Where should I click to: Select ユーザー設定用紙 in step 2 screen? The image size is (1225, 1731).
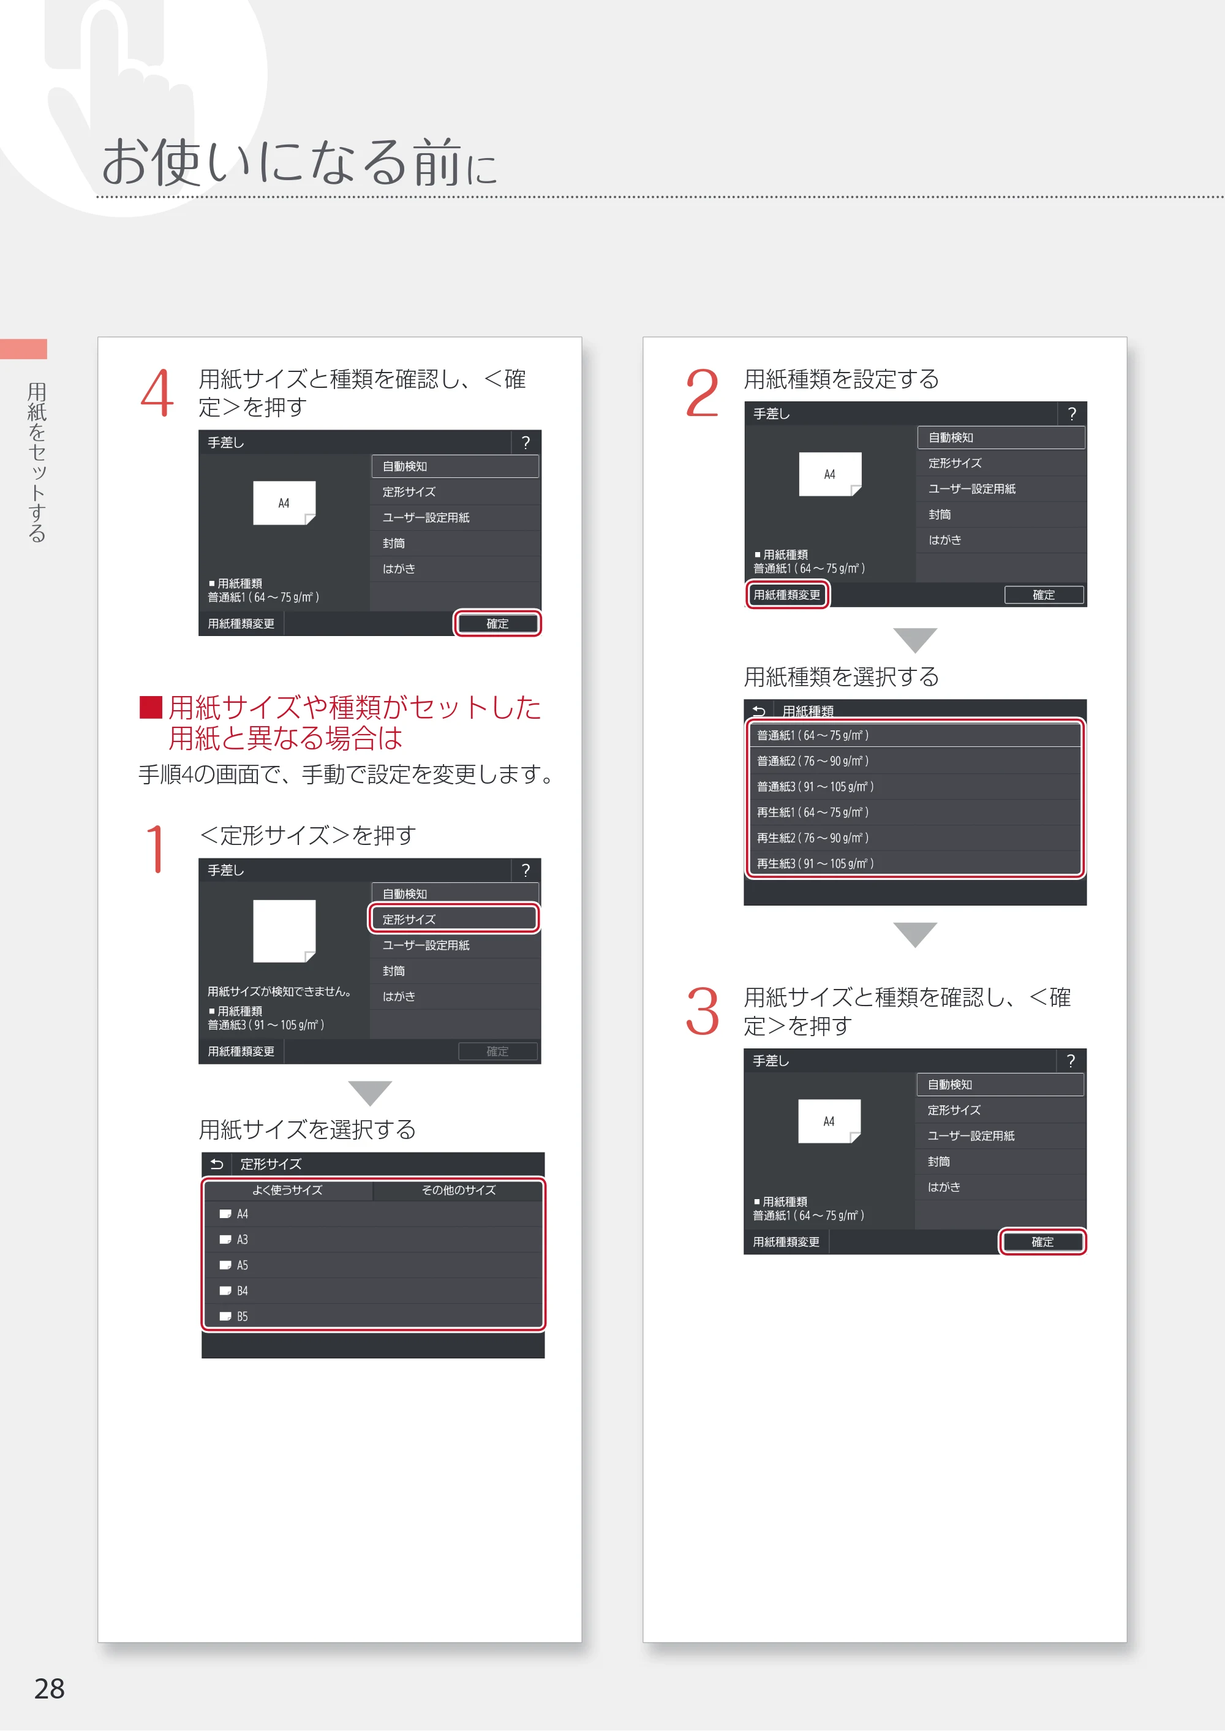click(1001, 489)
